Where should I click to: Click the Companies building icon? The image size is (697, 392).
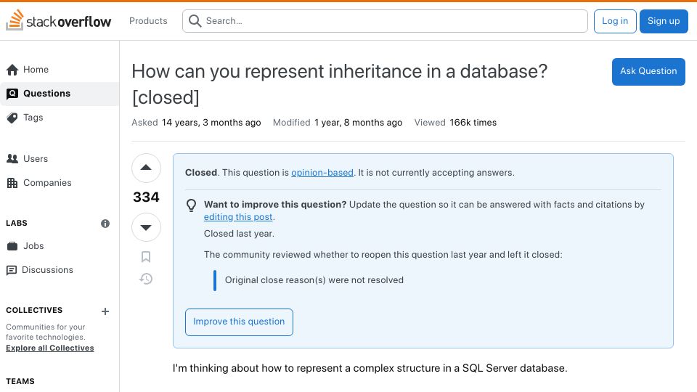click(x=12, y=183)
